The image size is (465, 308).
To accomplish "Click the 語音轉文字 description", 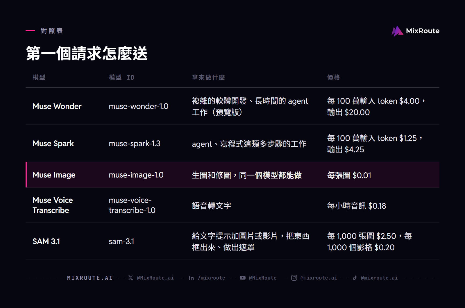I will 211,206.
